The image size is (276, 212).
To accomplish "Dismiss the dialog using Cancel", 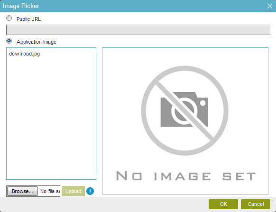I will (x=256, y=204).
